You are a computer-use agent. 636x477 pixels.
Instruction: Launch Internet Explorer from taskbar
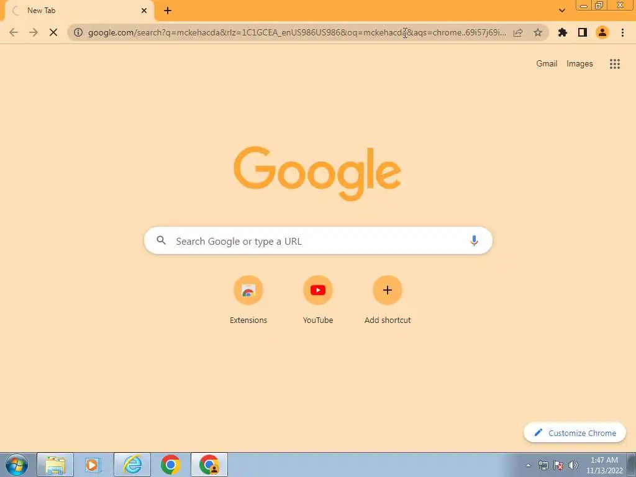pos(132,465)
